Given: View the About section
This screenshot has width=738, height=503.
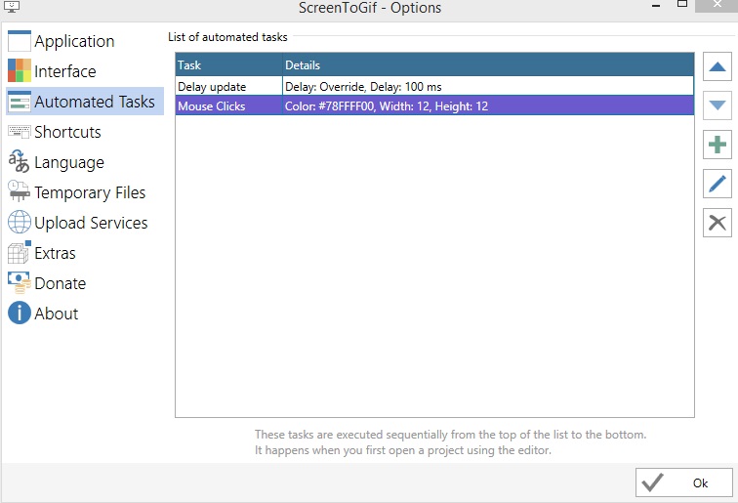Looking at the screenshot, I should (85, 313).
